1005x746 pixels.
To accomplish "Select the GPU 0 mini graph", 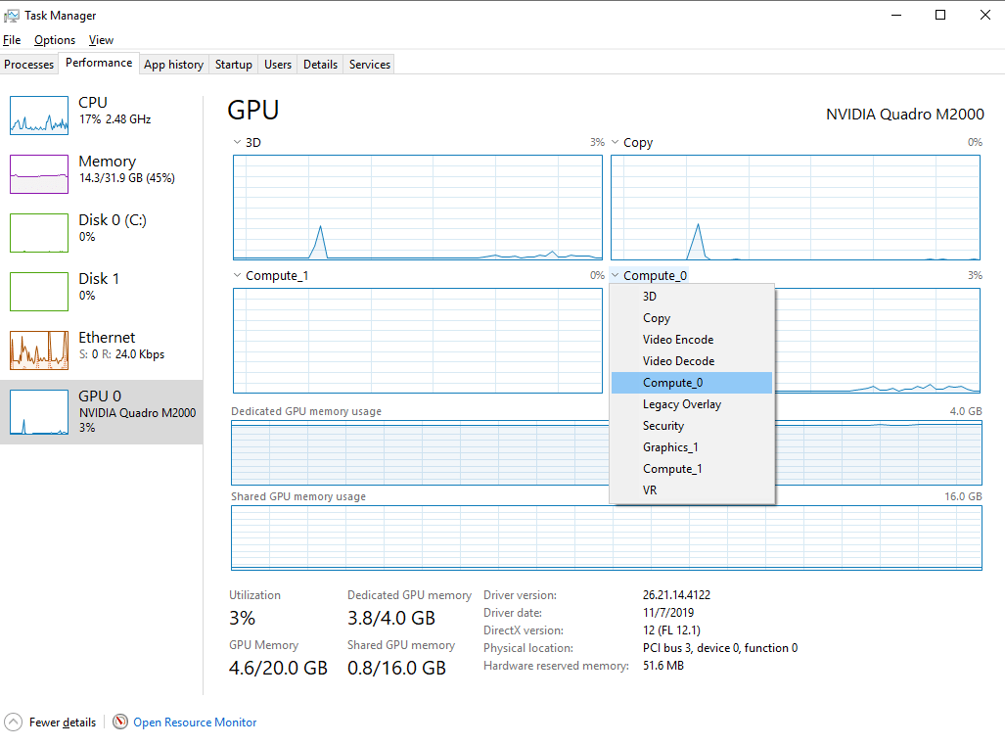I will 39,412.
